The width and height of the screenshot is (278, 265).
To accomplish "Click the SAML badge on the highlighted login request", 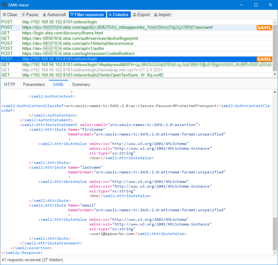I will (264, 59).
